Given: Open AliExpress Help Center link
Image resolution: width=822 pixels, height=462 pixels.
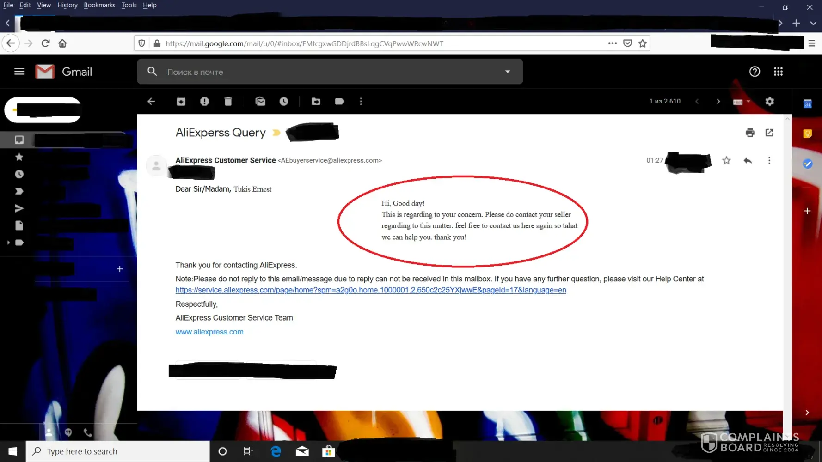Looking at the screenshot, I should pyautogui.click(x=371, y=290).
